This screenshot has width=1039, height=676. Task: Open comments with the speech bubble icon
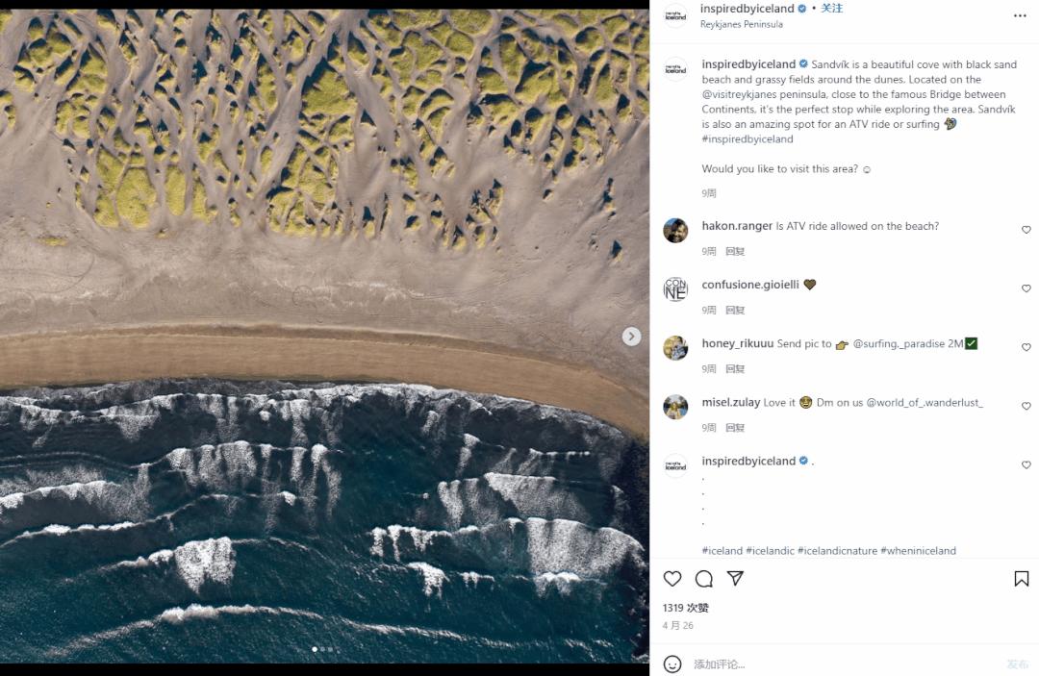(x=703, y=579)
